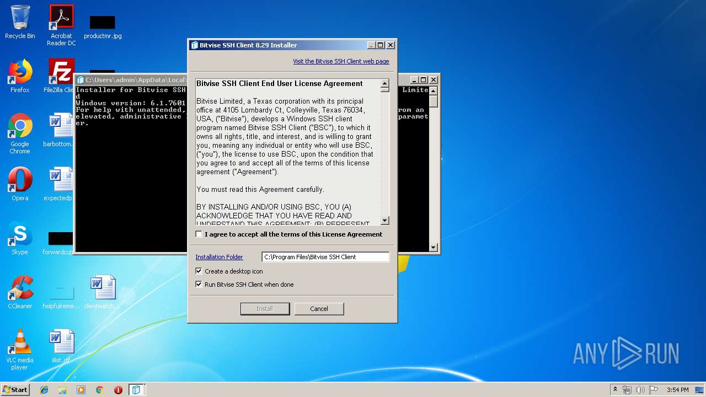
Task: Click the license agreement heading text
Action: click(280, 84)
